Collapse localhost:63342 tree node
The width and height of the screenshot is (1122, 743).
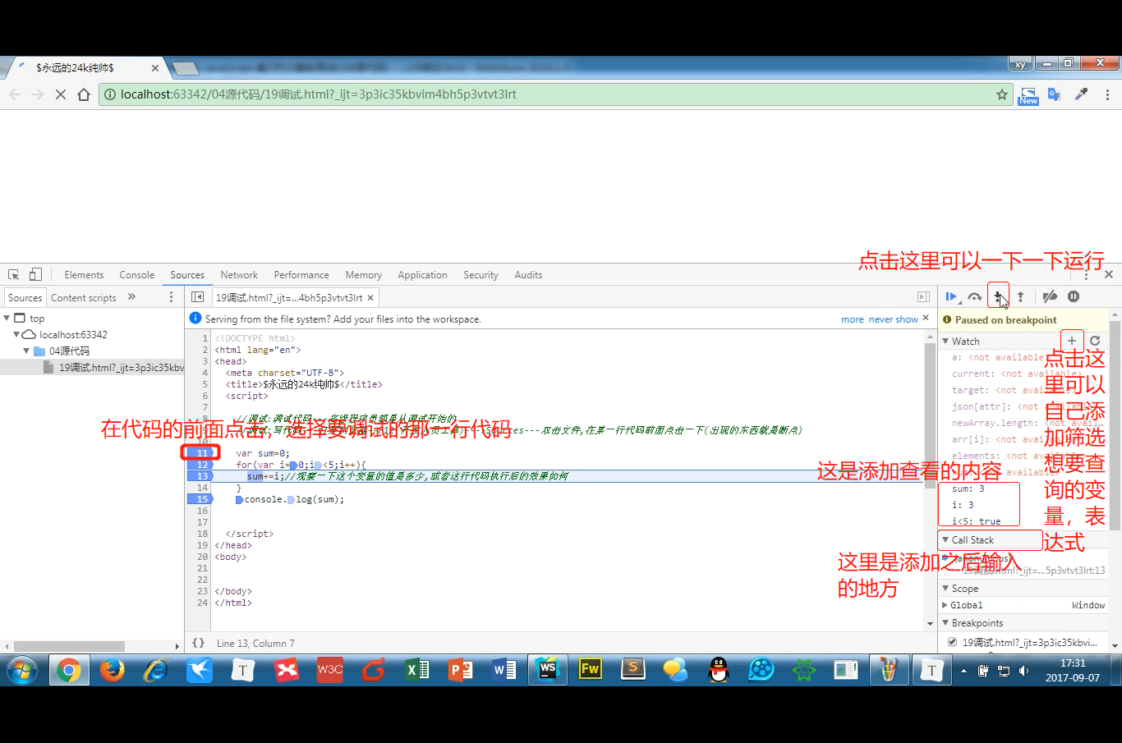pyautogui.click(x=16, y=334)
